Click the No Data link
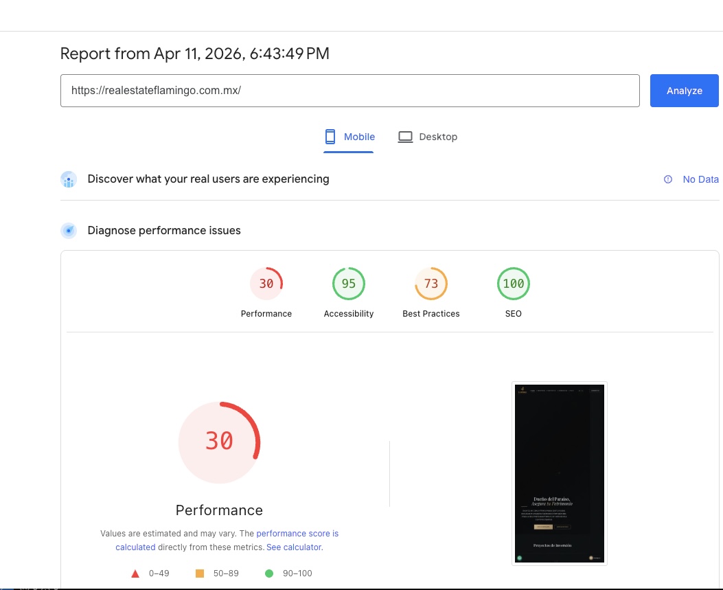 pyautogui.click(x=701, y=179)
